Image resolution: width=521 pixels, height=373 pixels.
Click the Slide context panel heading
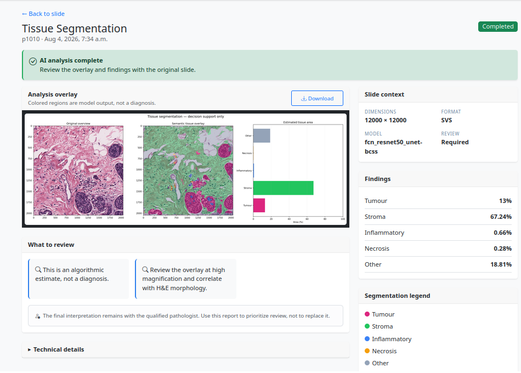(384, 94)
